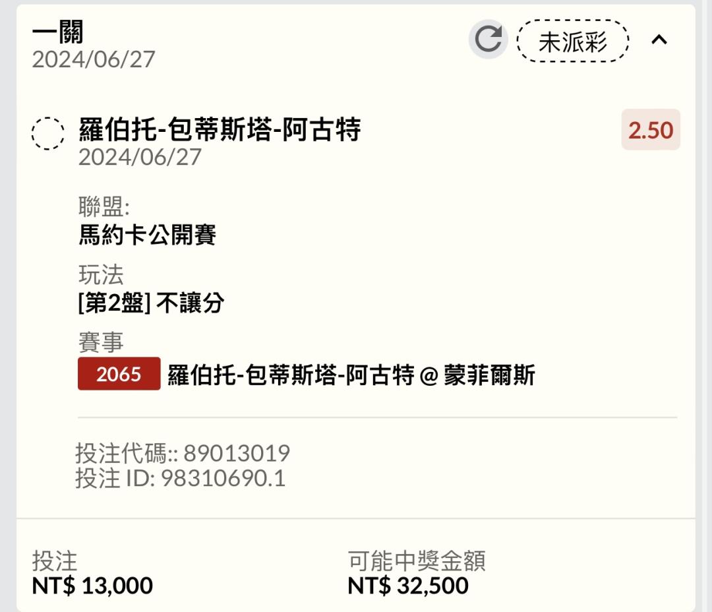
Task: Click the 羅伯托-包蒂斯塔-阿古特 @ 蒙菲爾斯 event text
Action: point(351,375)
